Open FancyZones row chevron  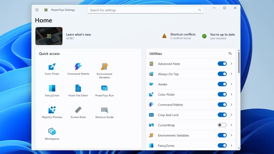[231, 145]
